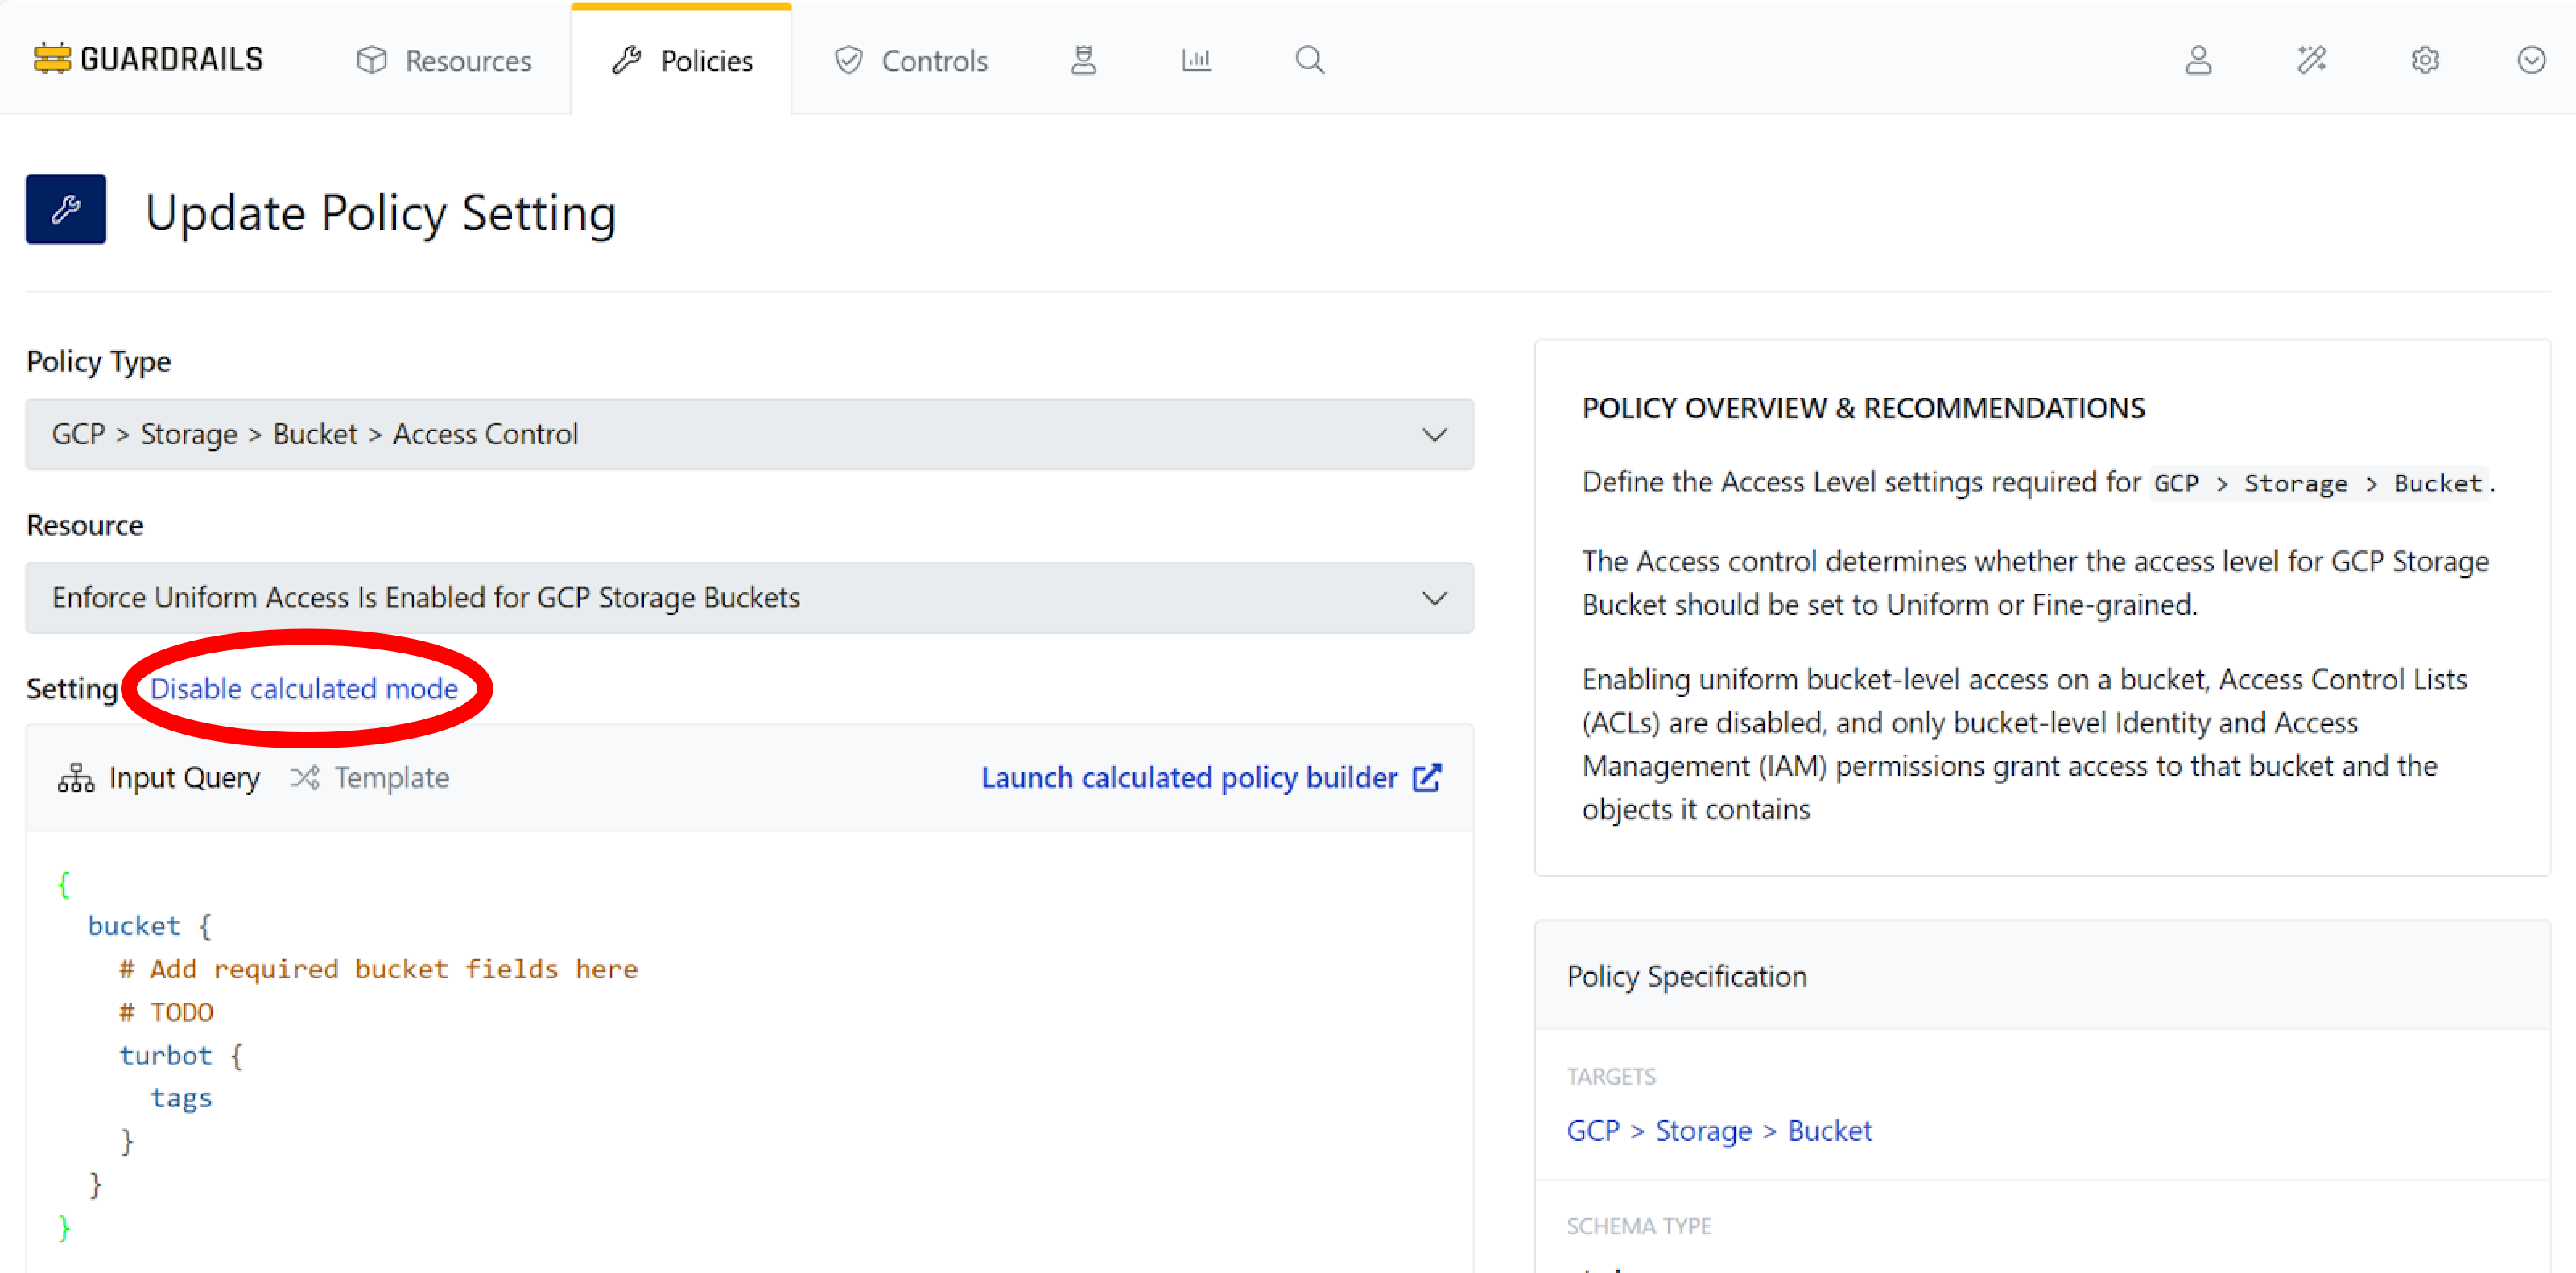
Task: Open the settings gear
Action: [2425, 60]
